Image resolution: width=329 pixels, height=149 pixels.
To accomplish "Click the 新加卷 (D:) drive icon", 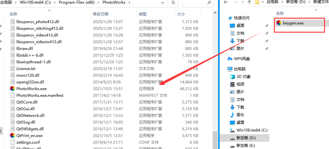I will (232, 138).
